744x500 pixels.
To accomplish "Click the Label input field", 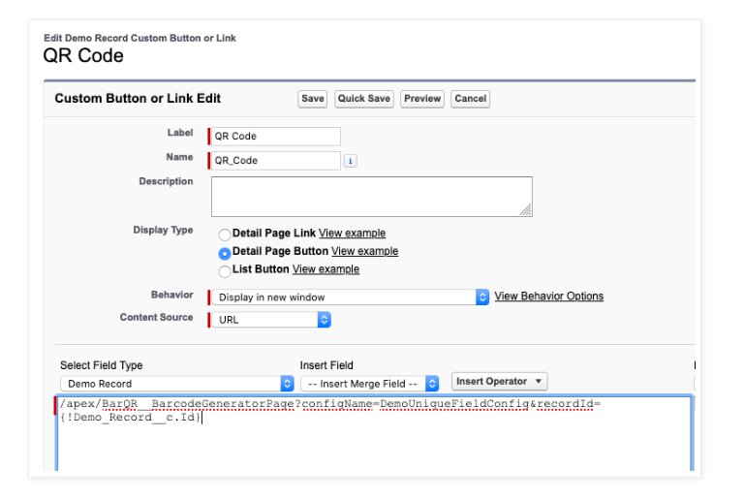I will [276, 137].
